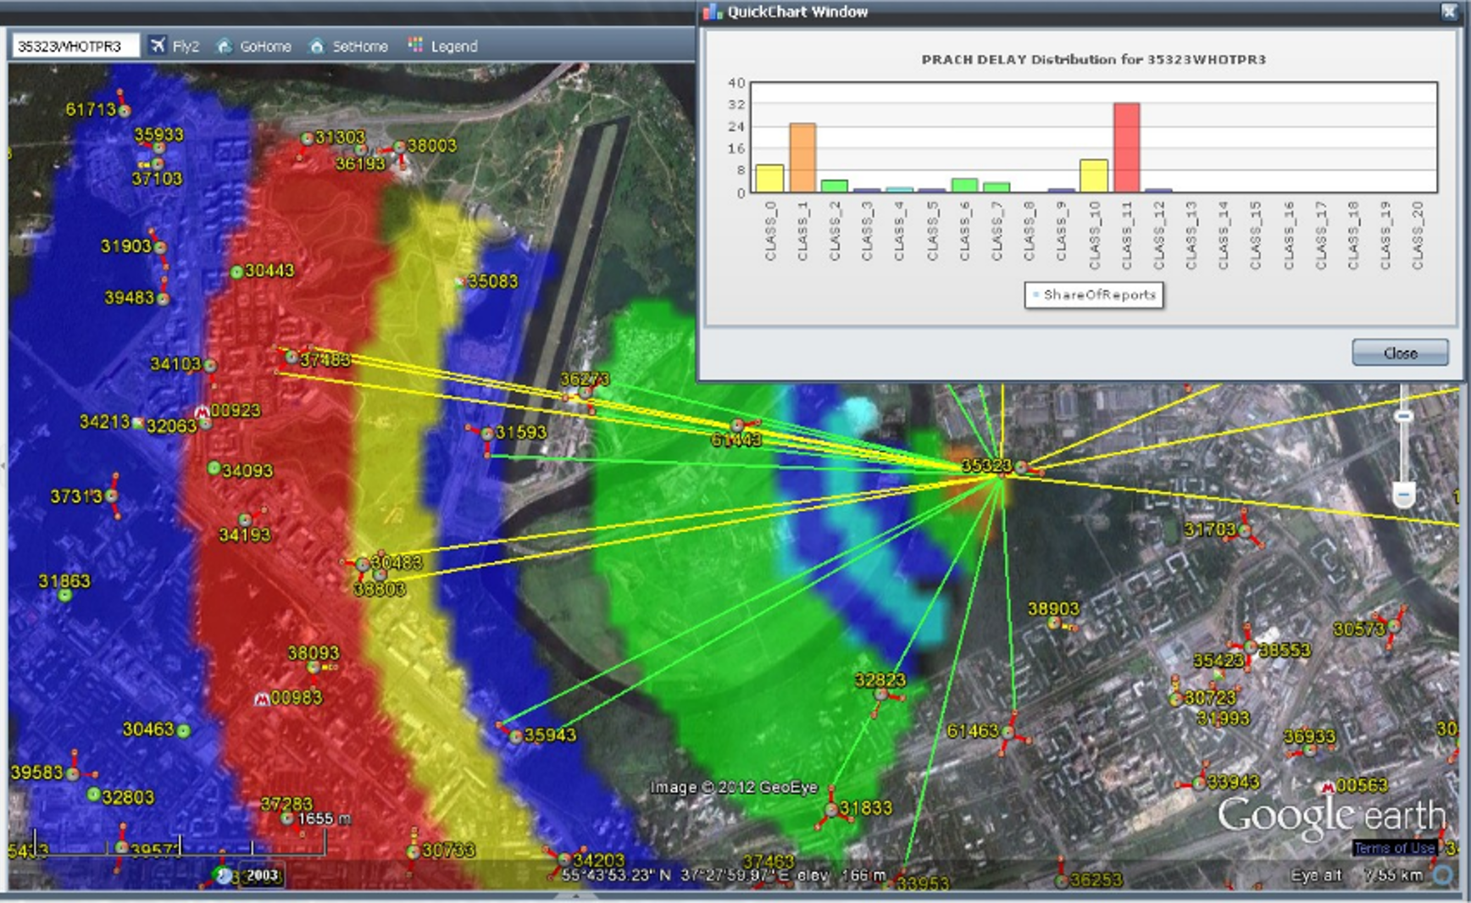This screenshot has width=1471, height=903.
Task: Click the Fly2 airplane icon
Action: pos(158,46)
